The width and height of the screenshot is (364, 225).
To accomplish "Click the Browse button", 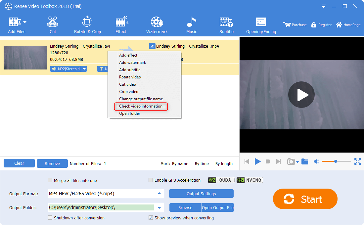I will point(185,207).
